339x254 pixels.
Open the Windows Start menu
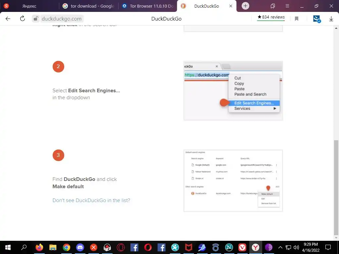pyautogui.click(x=8, y=247)
